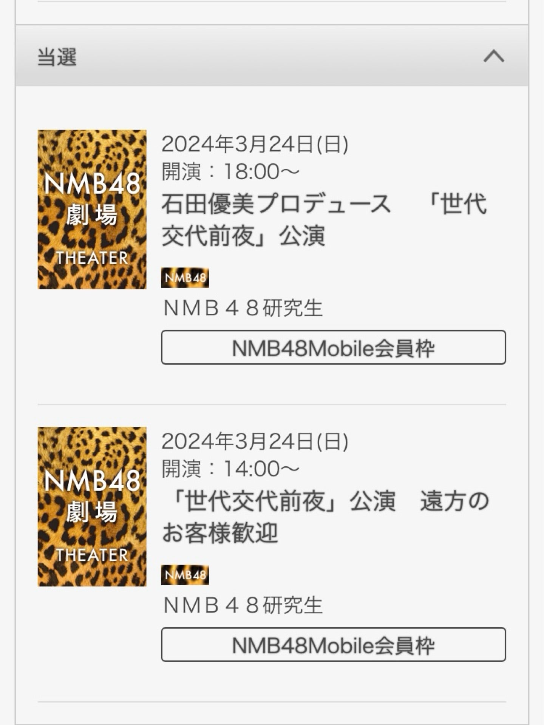Click the NMB48 badge icon under 遠方のお客様歓迎
Screen dimensions: 544x725
(x=185, y=575)
